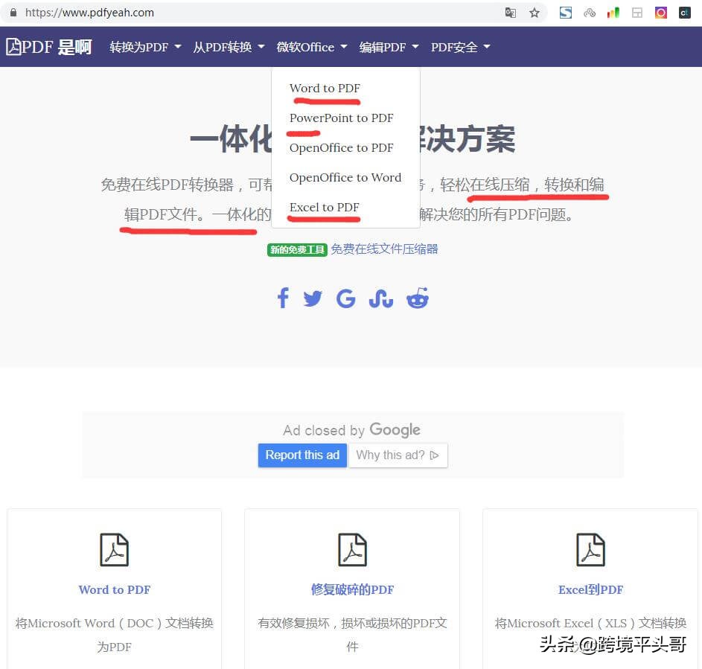Choose OpenOffice to PDF in dropdown
The width and height of the screenshot is (702, 669).
point(341,147)
